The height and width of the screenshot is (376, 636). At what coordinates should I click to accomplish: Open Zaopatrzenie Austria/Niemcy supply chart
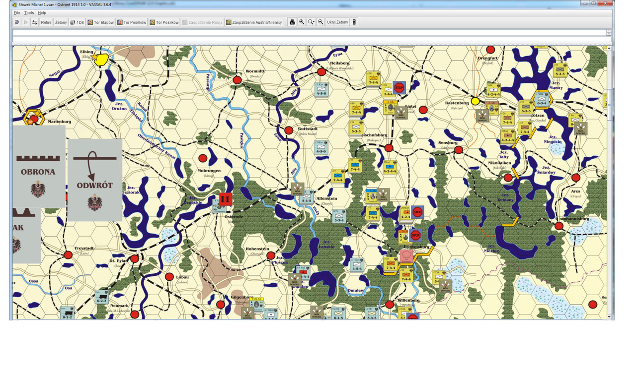(254, 22)
